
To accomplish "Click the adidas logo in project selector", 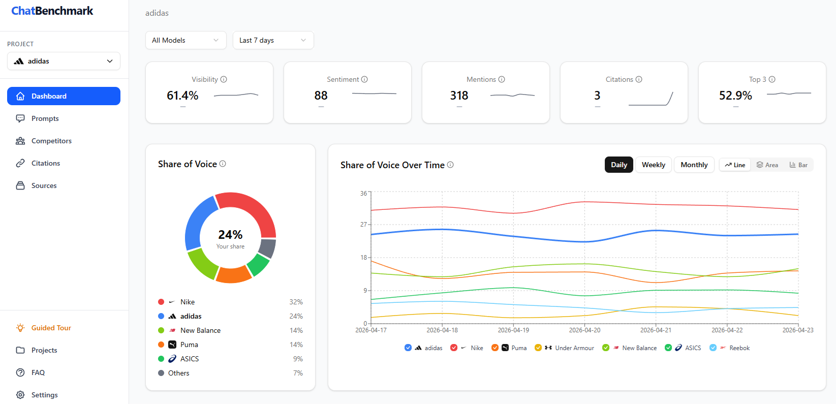I will [x=19, y=61].
